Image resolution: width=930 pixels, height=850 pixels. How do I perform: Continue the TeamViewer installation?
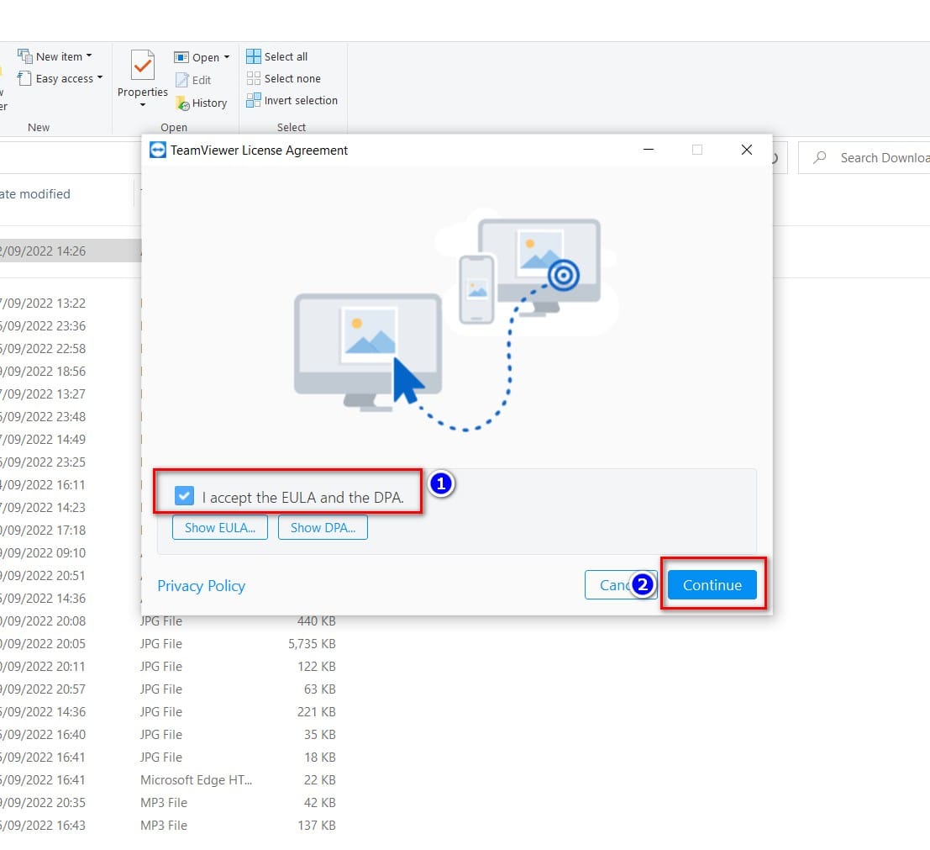(x=712, y=585)
